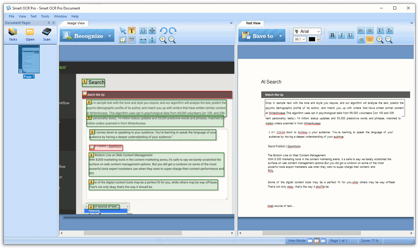Select the Bottom Line text region in Image View

[156, 164]
